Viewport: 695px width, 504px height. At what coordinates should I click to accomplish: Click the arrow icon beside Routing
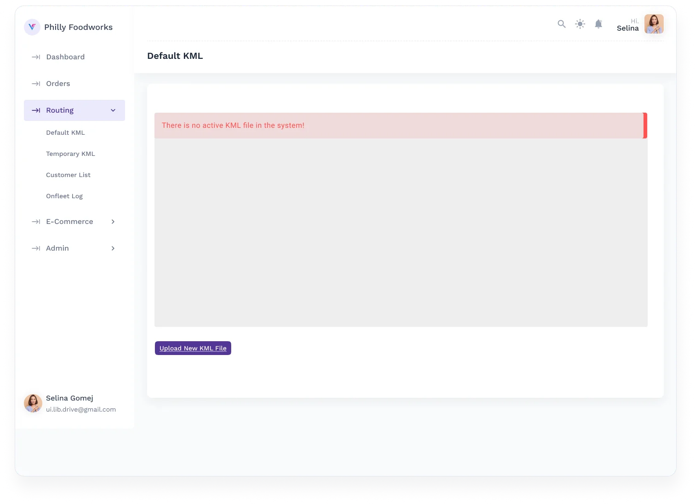(x=36, y=110)
